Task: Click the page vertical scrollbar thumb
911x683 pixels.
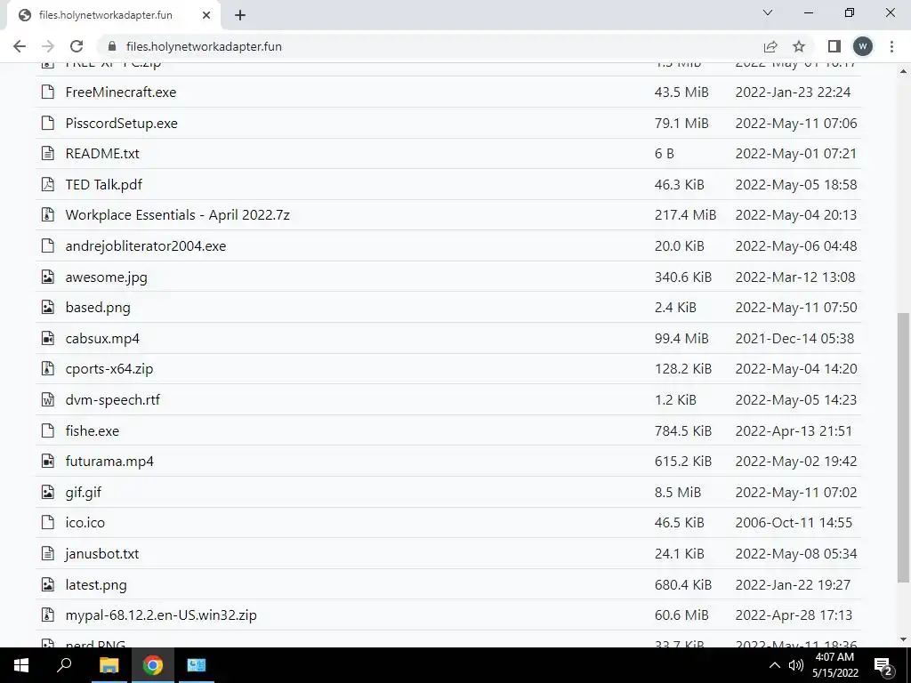Action: tap(903, 447)
